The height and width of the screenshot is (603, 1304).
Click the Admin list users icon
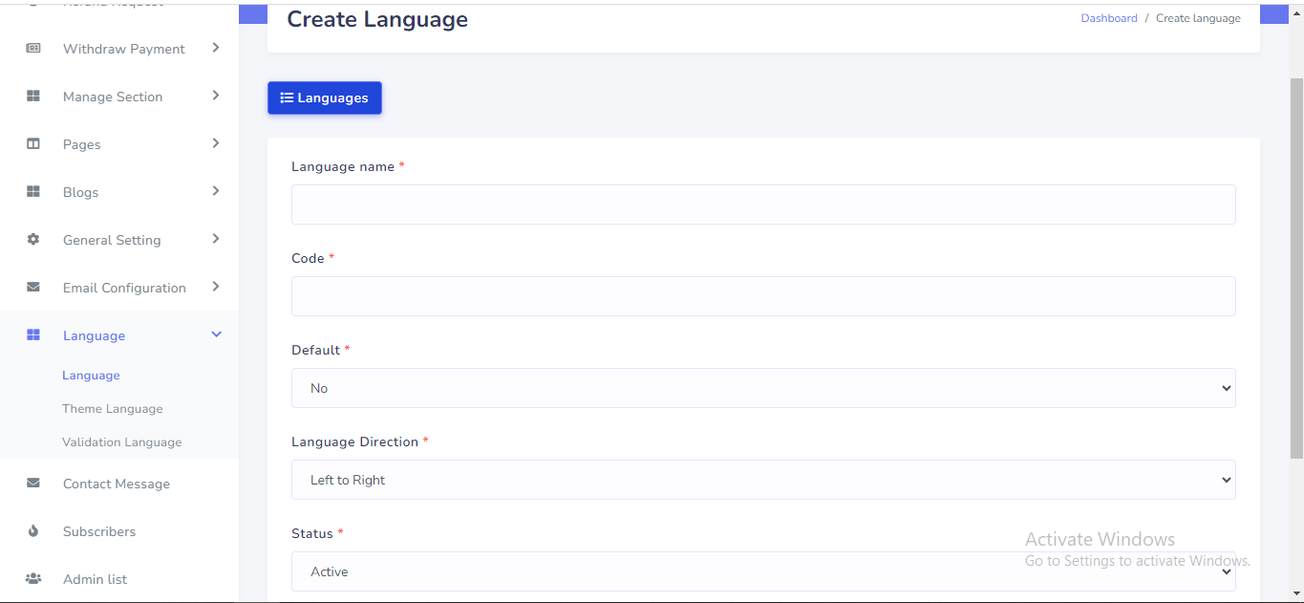pos(33,579)
